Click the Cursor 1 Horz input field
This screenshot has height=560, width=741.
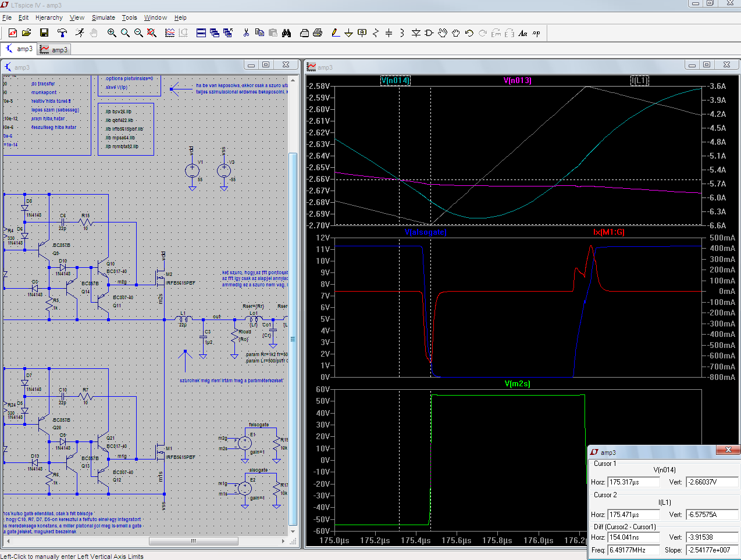633,482
